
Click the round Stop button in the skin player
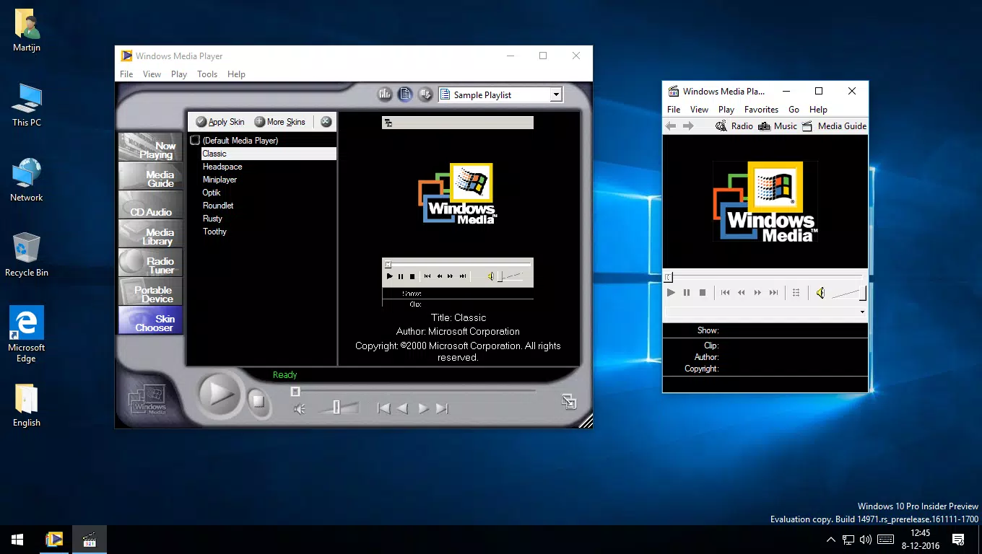258,401
